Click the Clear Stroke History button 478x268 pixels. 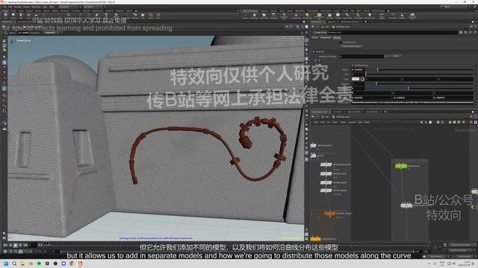click(351, 46)
